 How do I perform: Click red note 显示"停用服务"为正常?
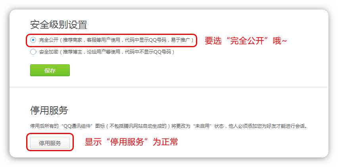(131, 142)
